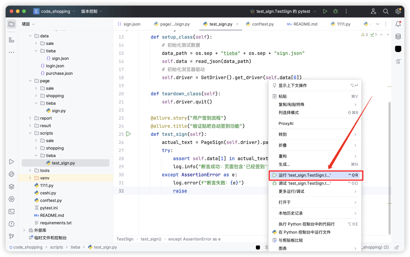Open Notifications bell icon
The width and height of the screenshot is (410, 257).
click(x=398, y=24)
